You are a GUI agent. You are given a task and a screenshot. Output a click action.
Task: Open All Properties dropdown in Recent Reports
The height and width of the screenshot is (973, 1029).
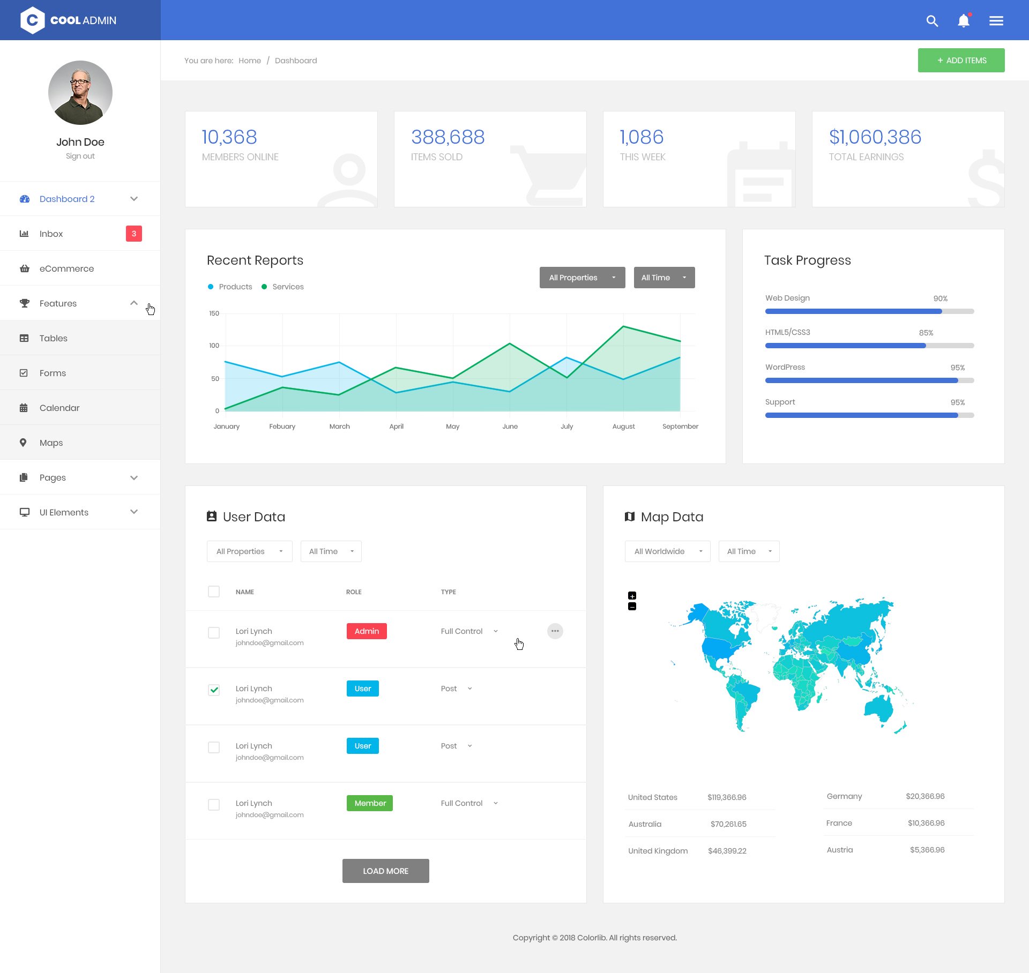(582, 278)
